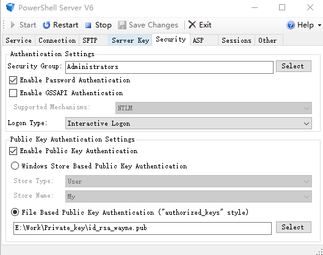This screenshot has height=255, width=323.
Task: Click the window resize grip corner
Action: click(x=320, y=252)
